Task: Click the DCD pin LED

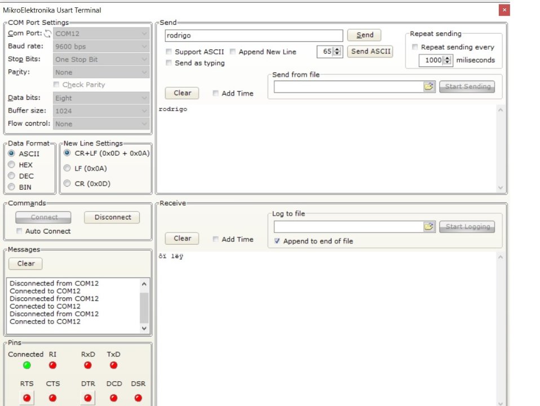Action: tap(113, 398)
